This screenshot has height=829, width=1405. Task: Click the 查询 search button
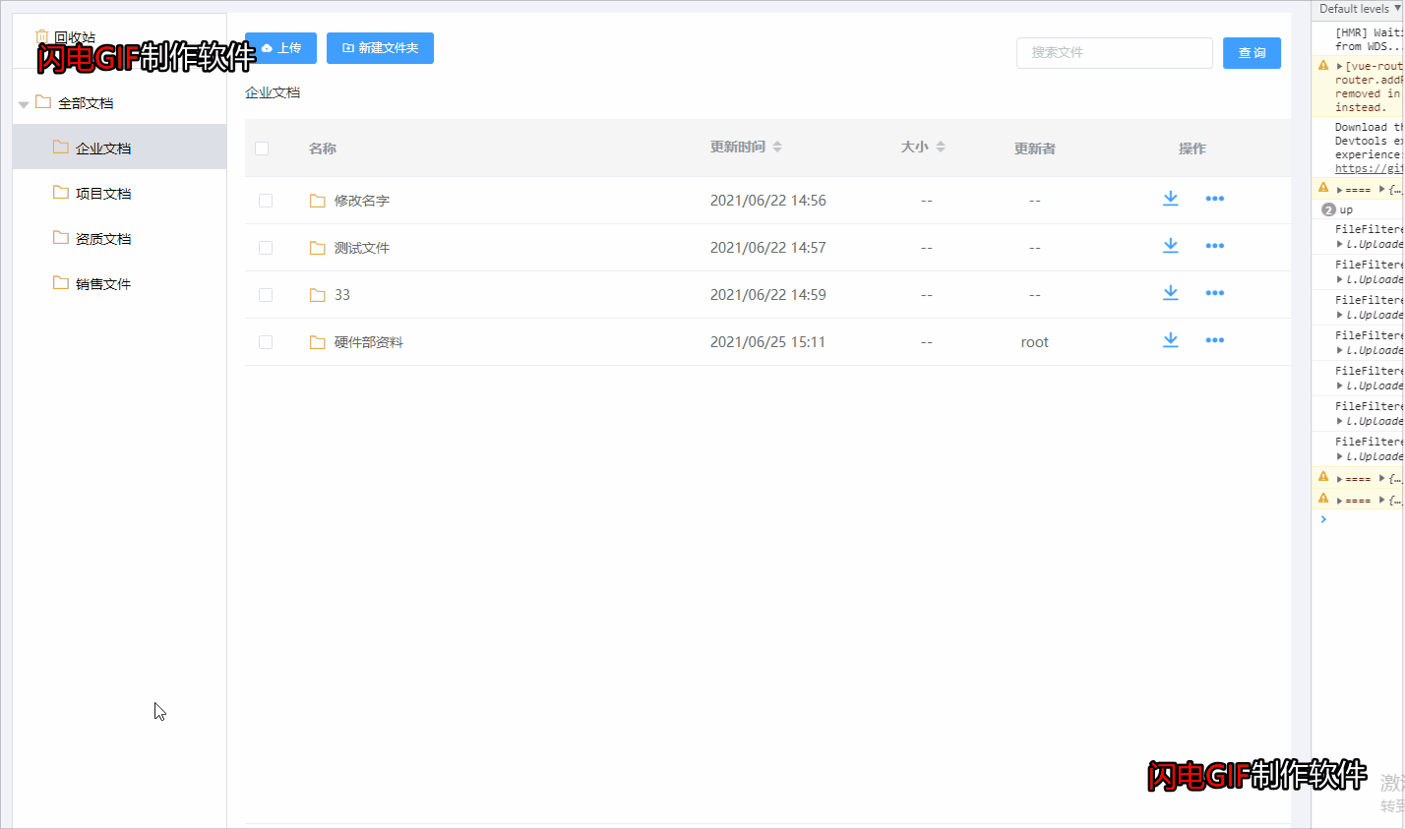click(1252, 53)
